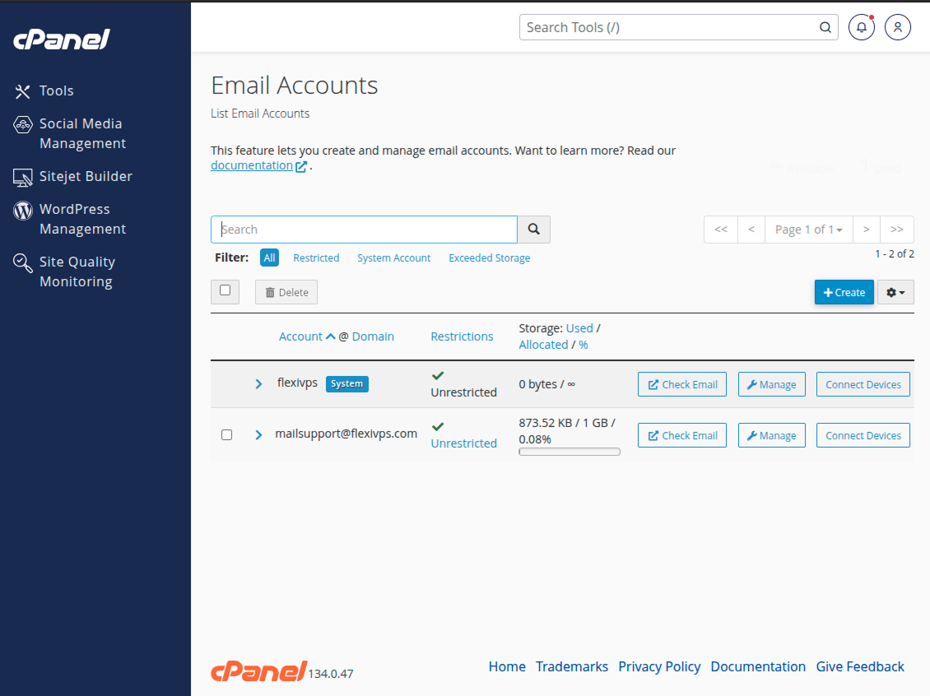Select the System Account filter

coord(394,258)
